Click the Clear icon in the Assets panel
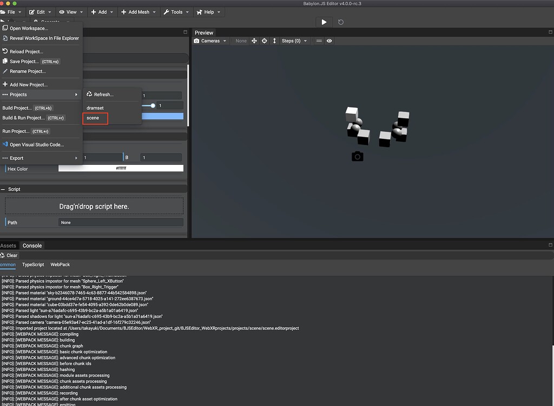554x406 pixels. [9, 255]
